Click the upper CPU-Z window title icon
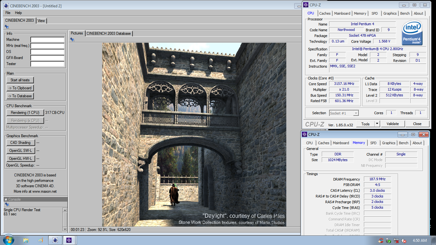 (x=305, y=5)
